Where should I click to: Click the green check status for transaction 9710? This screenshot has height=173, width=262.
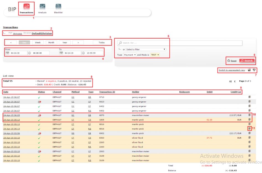39,97
